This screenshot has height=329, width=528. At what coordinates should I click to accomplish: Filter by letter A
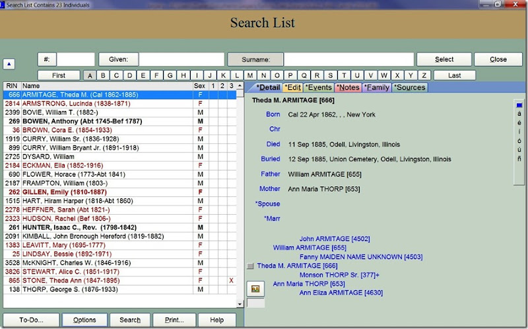[90, 75]
